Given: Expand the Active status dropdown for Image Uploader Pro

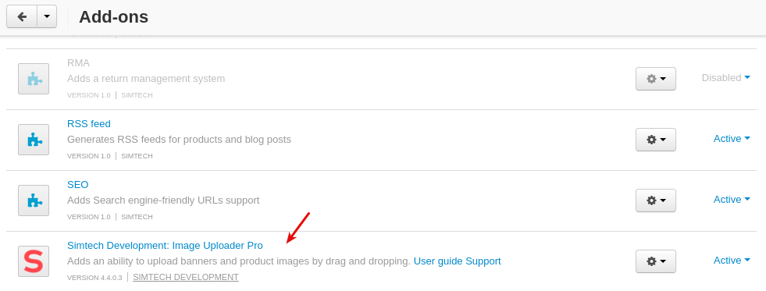Looking at the screenshot, I should pos(732,261).
